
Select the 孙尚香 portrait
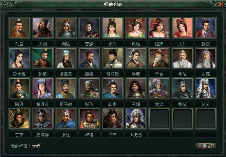pyautogui.click(x=19, y=58)
